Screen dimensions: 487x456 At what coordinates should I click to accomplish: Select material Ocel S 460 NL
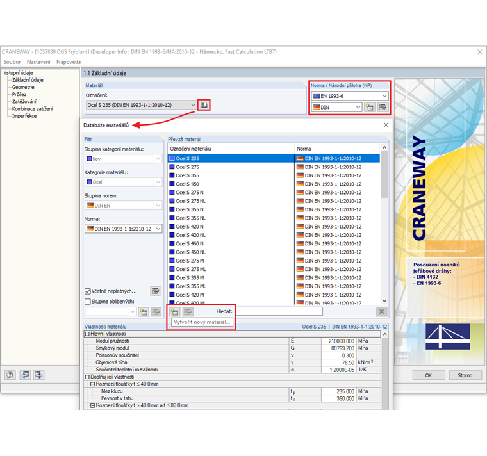click(274, 252)
